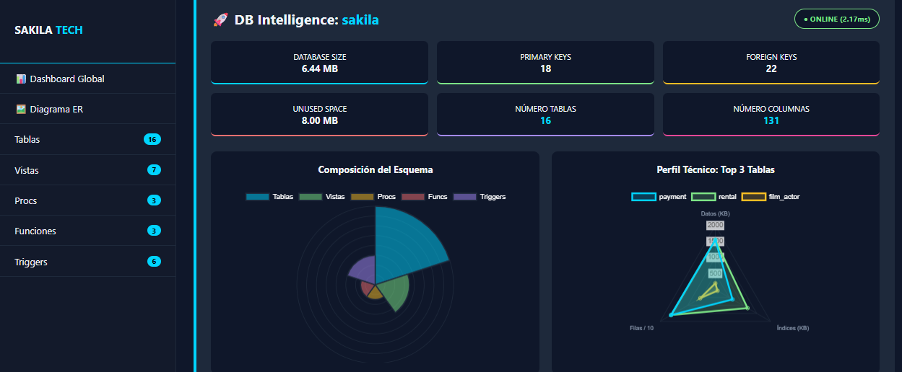The height and width of the screenshot is (372, 902).
Task: Click the Procs count badge 3
Action: (154, 200)
